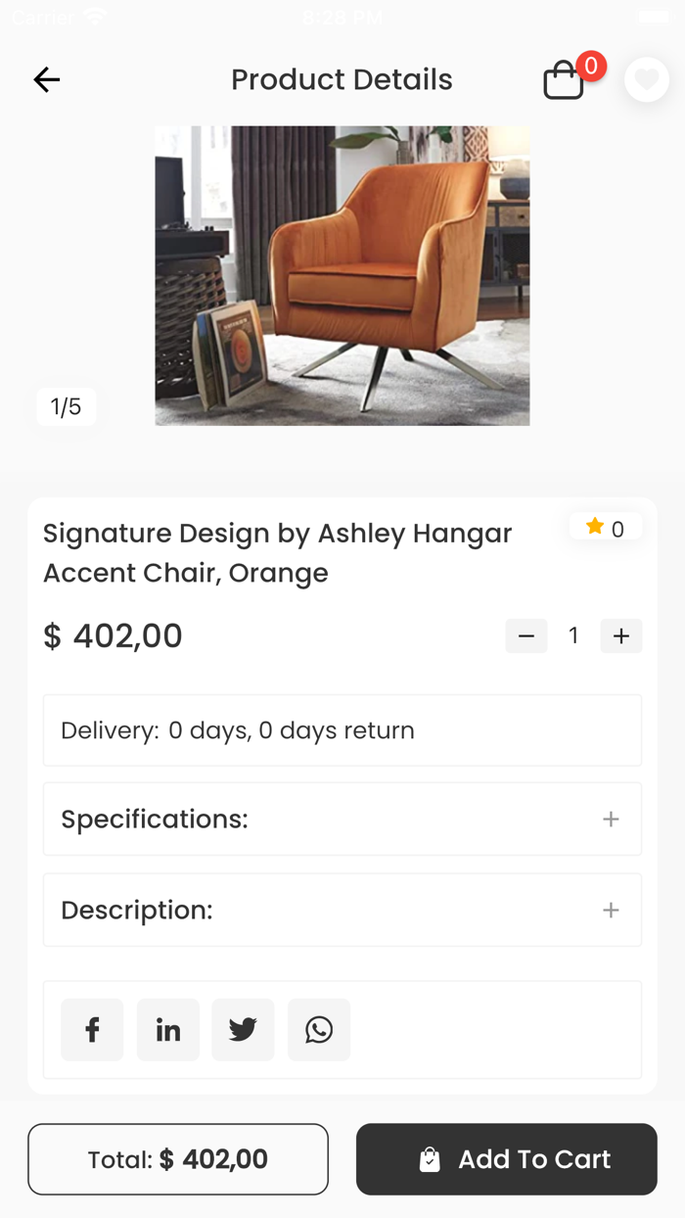
Task: Decrease quantity with minus button
Action: pos(526,636)
